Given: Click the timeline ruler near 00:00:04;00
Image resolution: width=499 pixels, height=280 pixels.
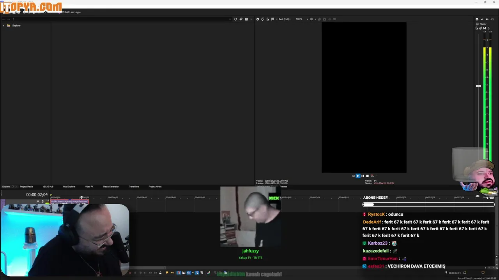Looking at the screenshot, I should [113, 197].
